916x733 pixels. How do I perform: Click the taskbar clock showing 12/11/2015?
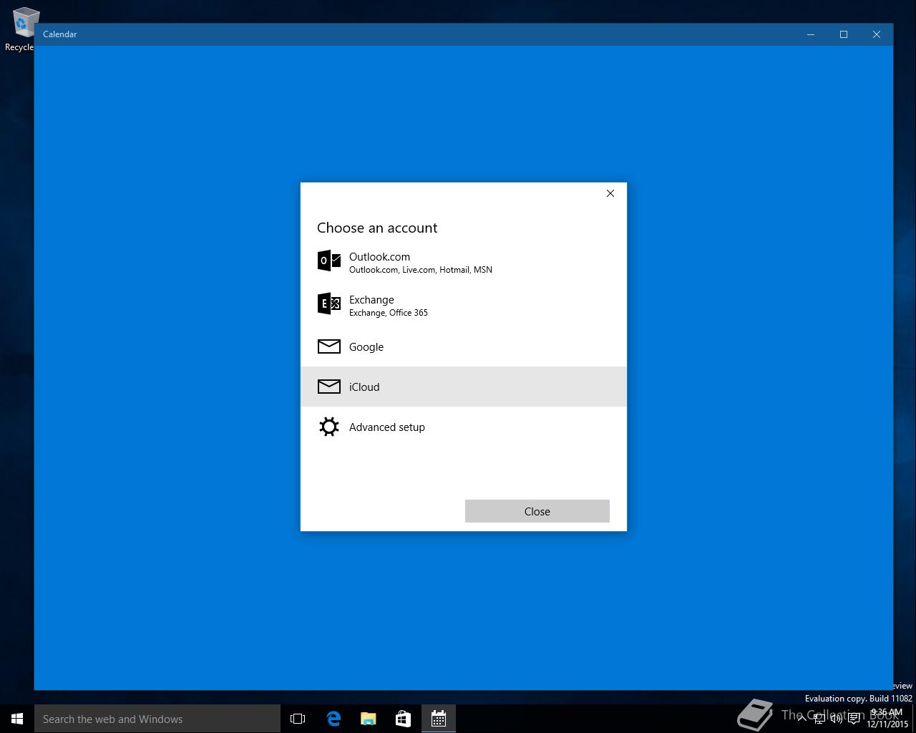point(887,719)
